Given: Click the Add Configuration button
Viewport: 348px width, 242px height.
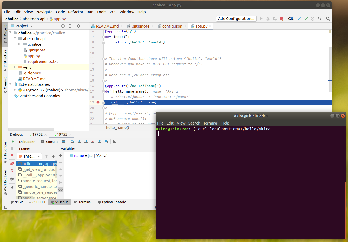Looking at the screenshot, I should [x=236, y=18].
